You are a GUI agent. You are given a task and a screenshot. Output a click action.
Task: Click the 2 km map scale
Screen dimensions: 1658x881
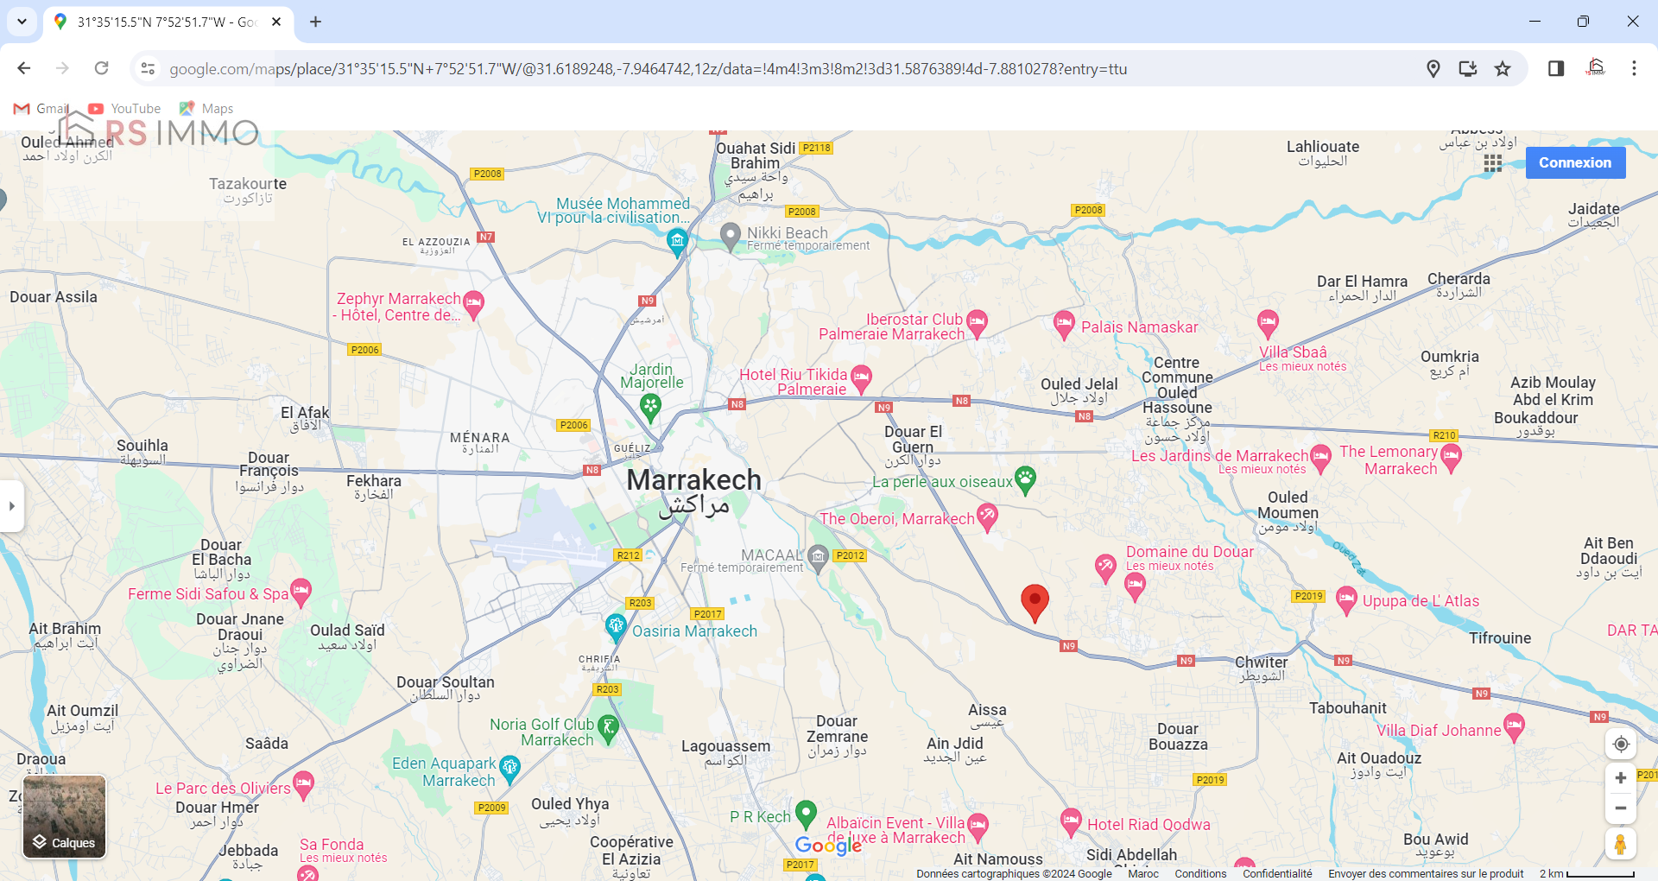pyautogui.click(x=1587, y=873)
